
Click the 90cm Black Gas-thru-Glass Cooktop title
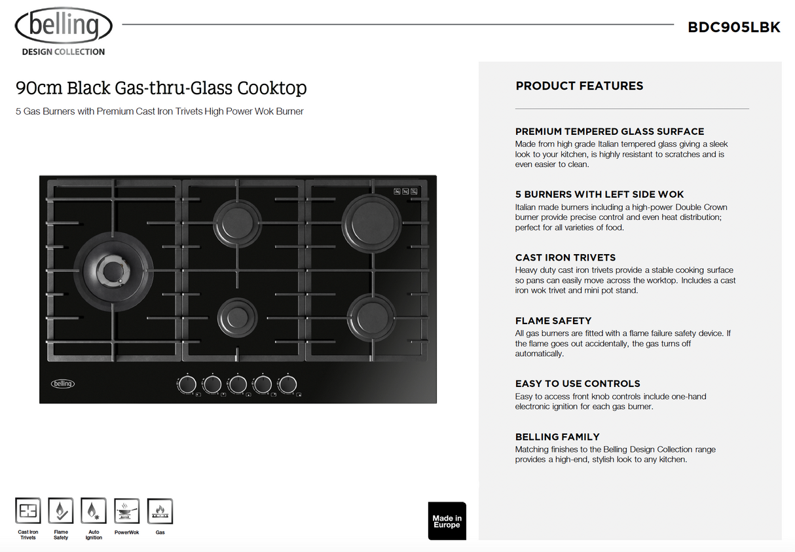(x=161, y=88)
